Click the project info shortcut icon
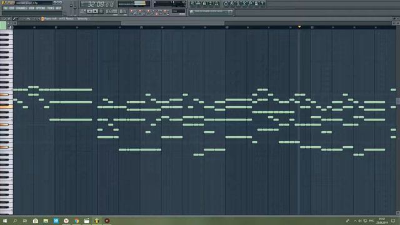The image size is (400, 225). pyautogui.click(x=256, y=4)
